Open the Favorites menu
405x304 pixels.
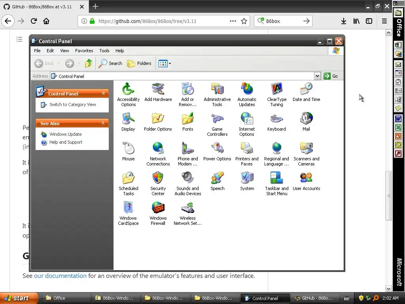click(84, 51)
